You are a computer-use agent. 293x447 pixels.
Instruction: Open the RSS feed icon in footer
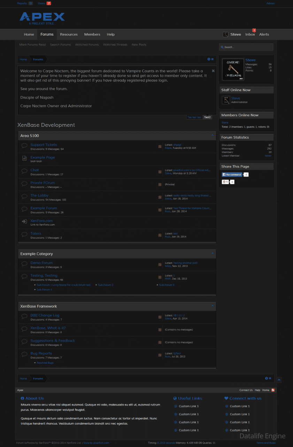(x=273, y=390)
